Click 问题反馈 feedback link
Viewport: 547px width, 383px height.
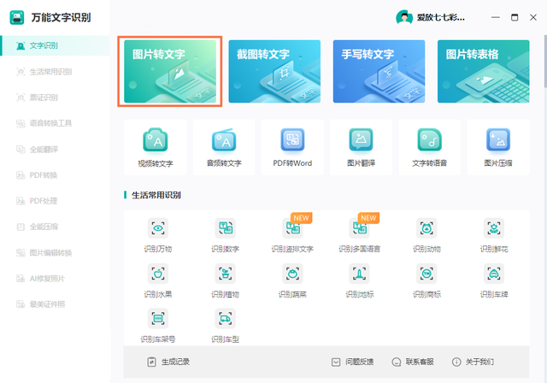[352, 362]
